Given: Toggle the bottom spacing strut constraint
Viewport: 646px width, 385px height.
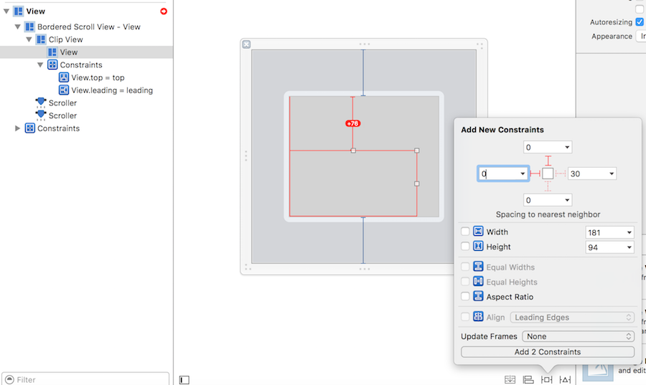Looking at the screenshot, I should point(548,186).
